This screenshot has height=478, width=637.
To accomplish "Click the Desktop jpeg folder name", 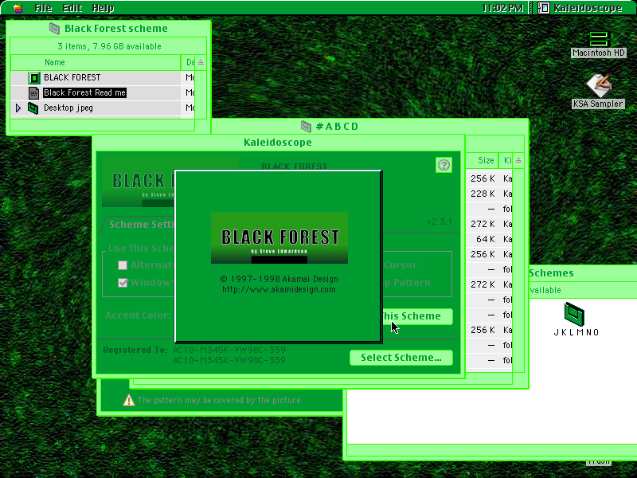I will [68, 108].
